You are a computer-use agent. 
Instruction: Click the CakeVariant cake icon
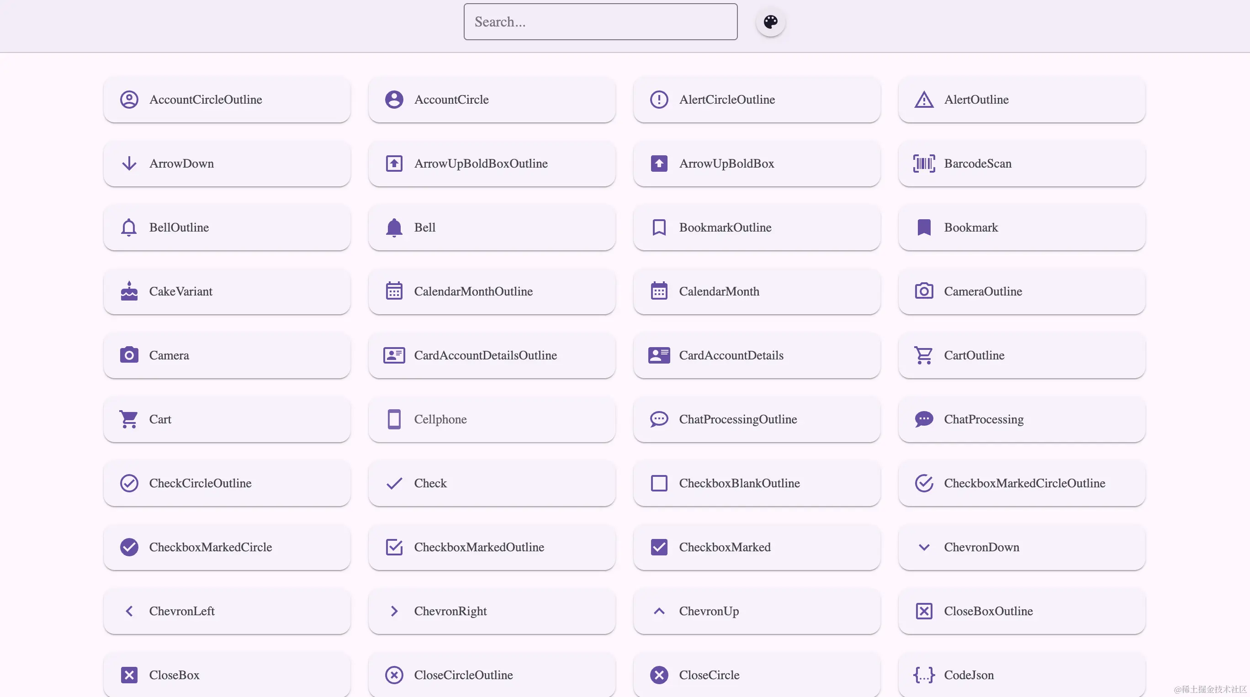click(129, 291)
